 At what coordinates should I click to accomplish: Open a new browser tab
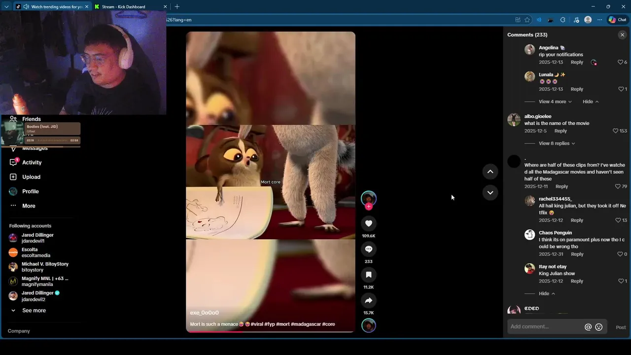pyautogui.click(x=177, y=6)
